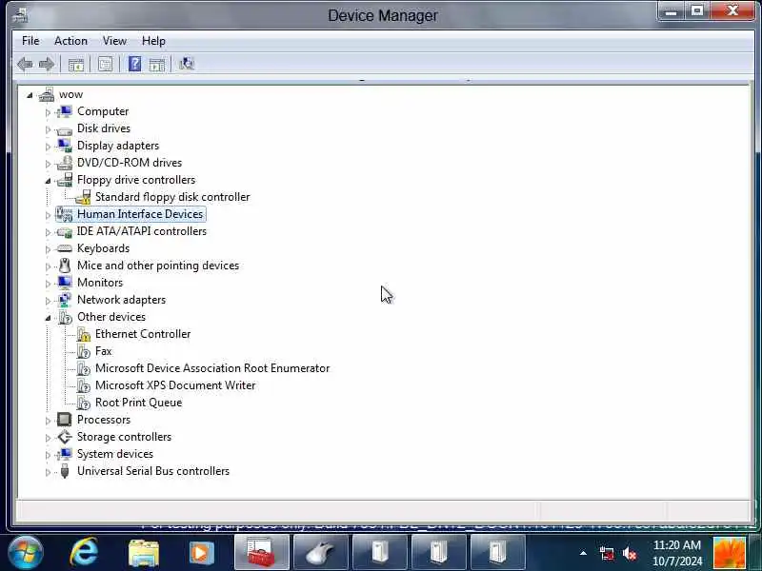This screenshot has width=762, height=571.
Task: Click the System devices category icon
Action: (x=64, y=454)
